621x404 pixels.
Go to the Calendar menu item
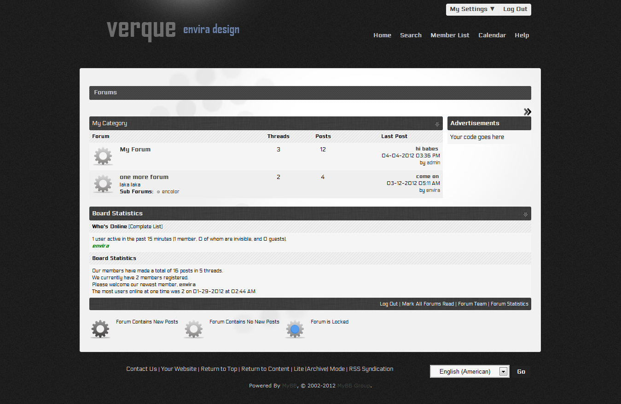tap(492, 35)
